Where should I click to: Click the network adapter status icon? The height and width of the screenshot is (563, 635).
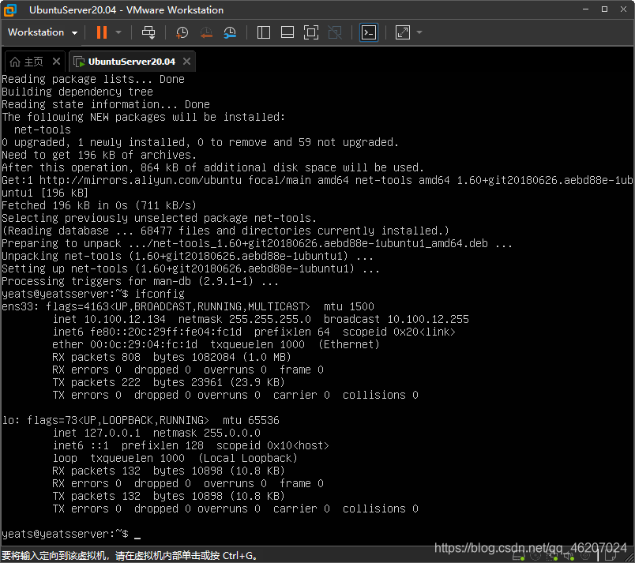[x=552, y=556]
